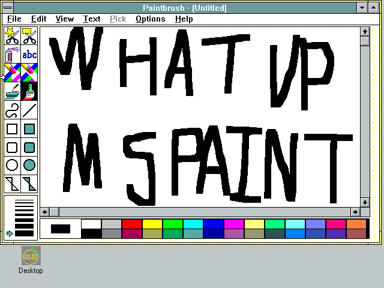Choose the bright green color swatch
Image resolution: width=384 pixels, height=288 pixels.
pyautogui.click(x=173, y=224)
